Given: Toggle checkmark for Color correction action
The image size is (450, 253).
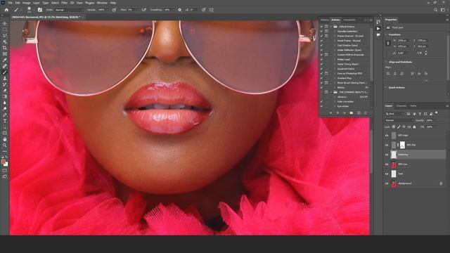Looking at the screenshot, I should [x=322, y=101].
